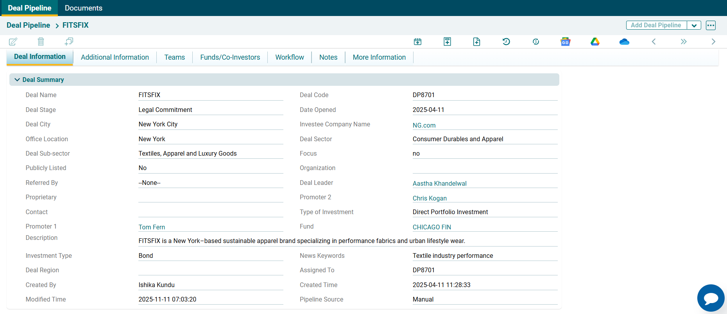Go to next record arrow
Screen dimensions: 727x314
pyautogui.click(x=713, y=42)
